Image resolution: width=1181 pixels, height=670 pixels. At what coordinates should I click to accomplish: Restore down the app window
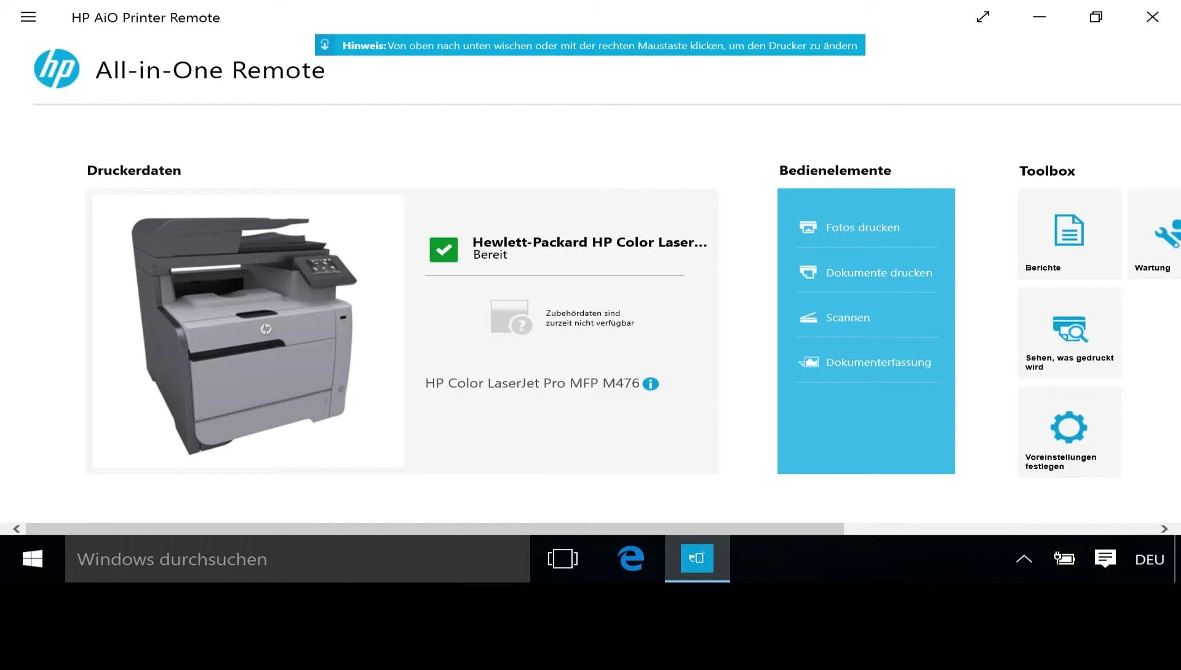coord(1096,17)
